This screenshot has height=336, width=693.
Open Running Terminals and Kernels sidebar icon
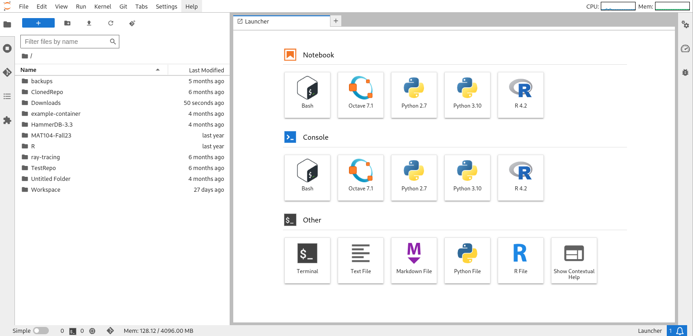pos(7,48)
